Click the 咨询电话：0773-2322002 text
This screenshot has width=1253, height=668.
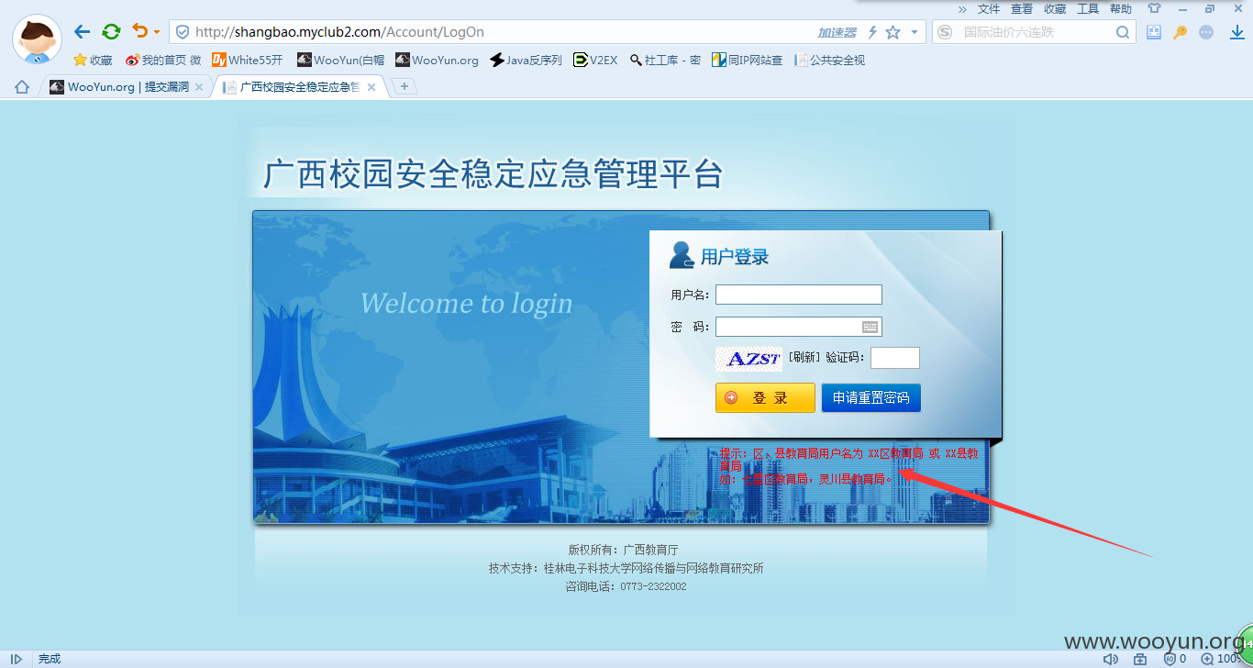click(626, 586)
